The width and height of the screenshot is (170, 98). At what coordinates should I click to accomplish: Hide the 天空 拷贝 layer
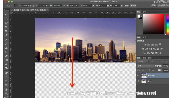point(138,76)
